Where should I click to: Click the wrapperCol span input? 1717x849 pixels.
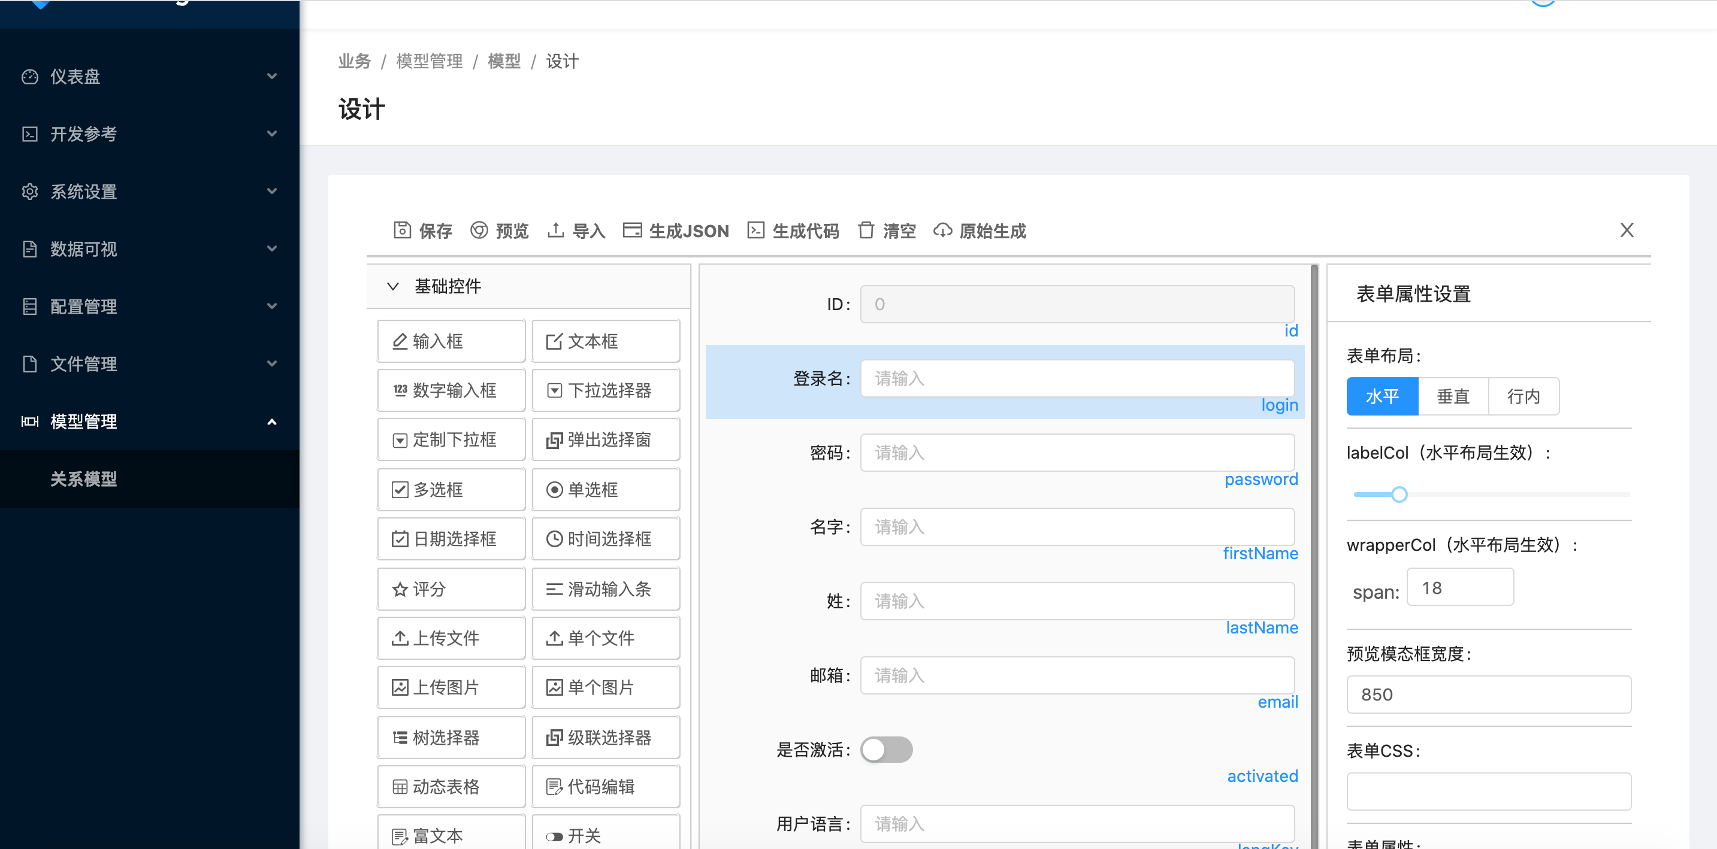(x=1460, y=587)
